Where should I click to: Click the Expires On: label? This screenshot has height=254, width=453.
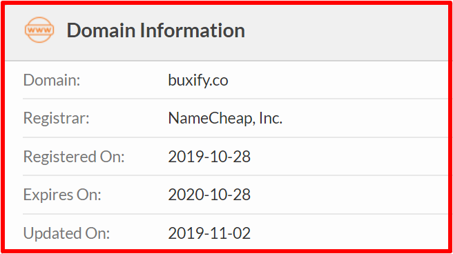[x=62, y=195]
